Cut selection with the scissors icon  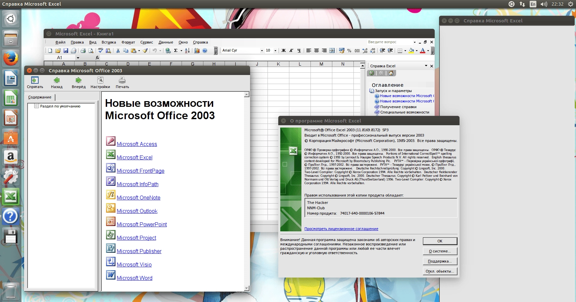point(118,51)
